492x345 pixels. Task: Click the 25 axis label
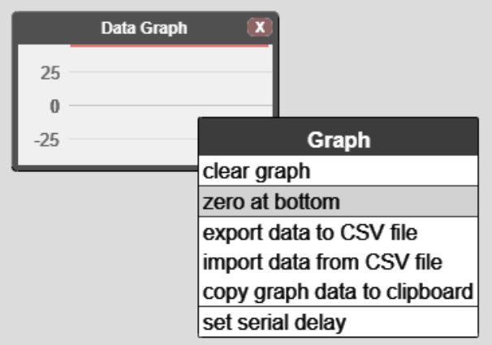tap(50, 73)
